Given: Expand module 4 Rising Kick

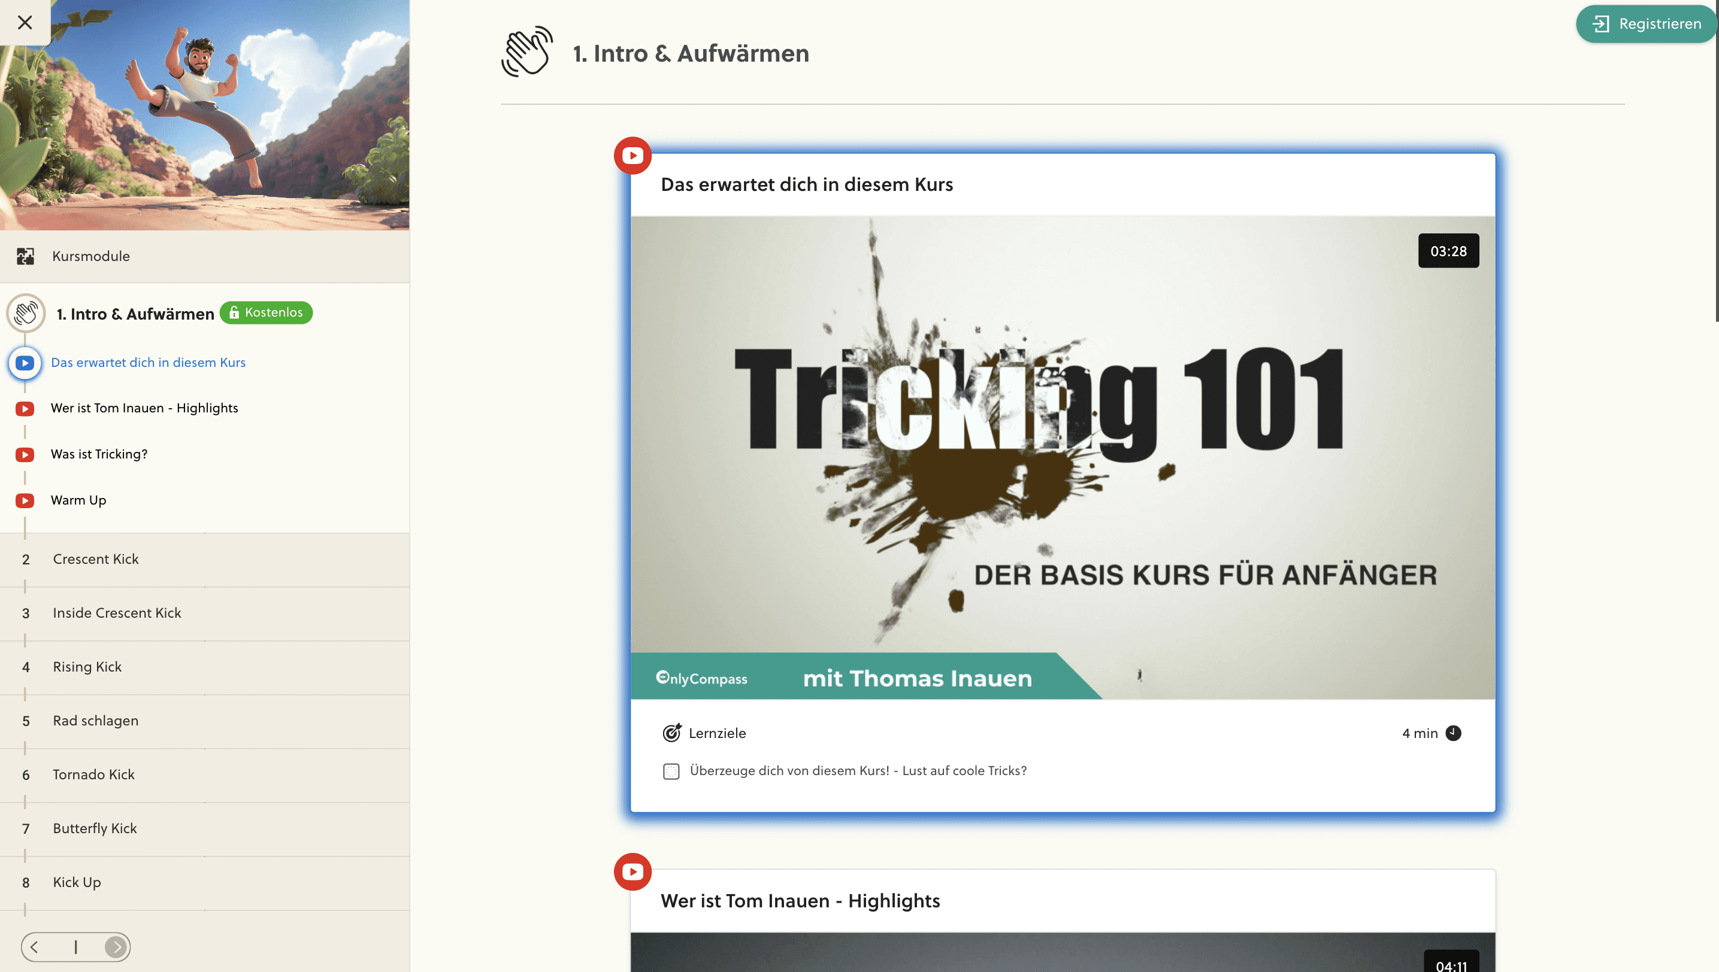Looking at the screenshot, I should click(204, 667).
